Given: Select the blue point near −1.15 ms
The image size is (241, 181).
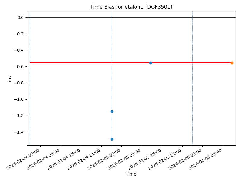Looking at the screenshot, I should pyautogui.click(x=112, y=111).
